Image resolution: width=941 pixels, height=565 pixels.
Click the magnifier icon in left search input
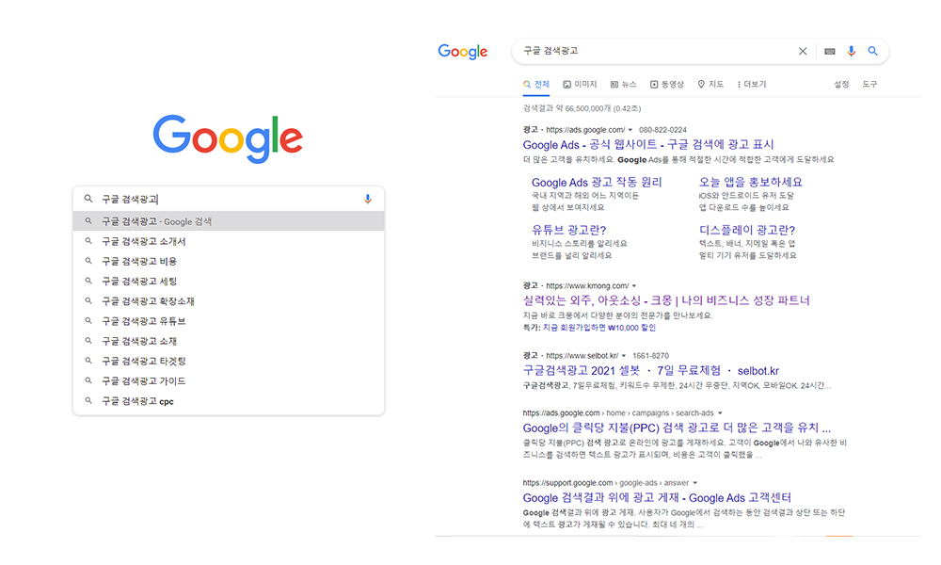click(x=88, y=199)
